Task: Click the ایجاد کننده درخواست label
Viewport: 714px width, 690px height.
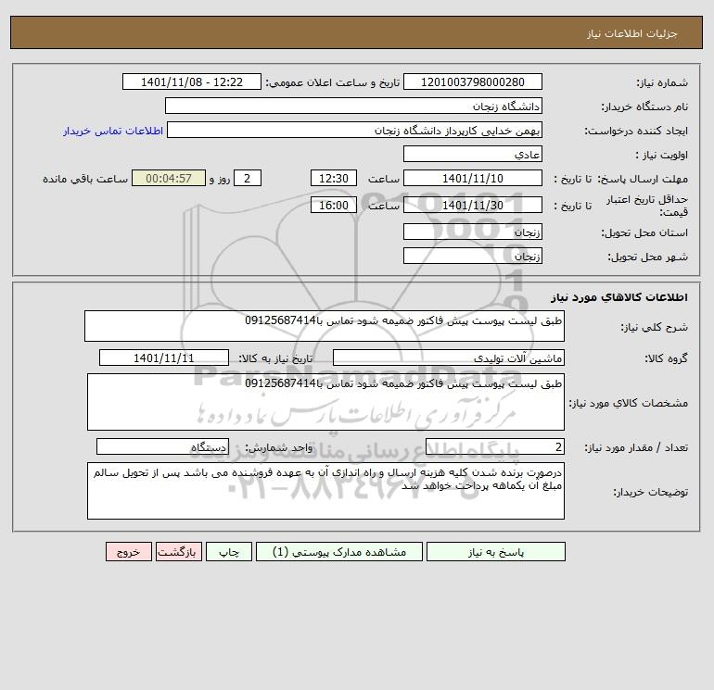Action: pos(636,131)
